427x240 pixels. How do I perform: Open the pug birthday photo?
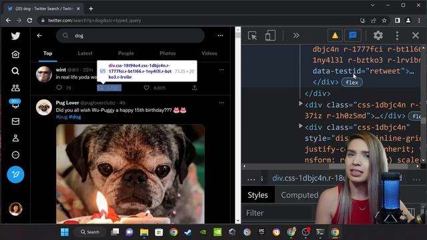(x=131, y=174)
